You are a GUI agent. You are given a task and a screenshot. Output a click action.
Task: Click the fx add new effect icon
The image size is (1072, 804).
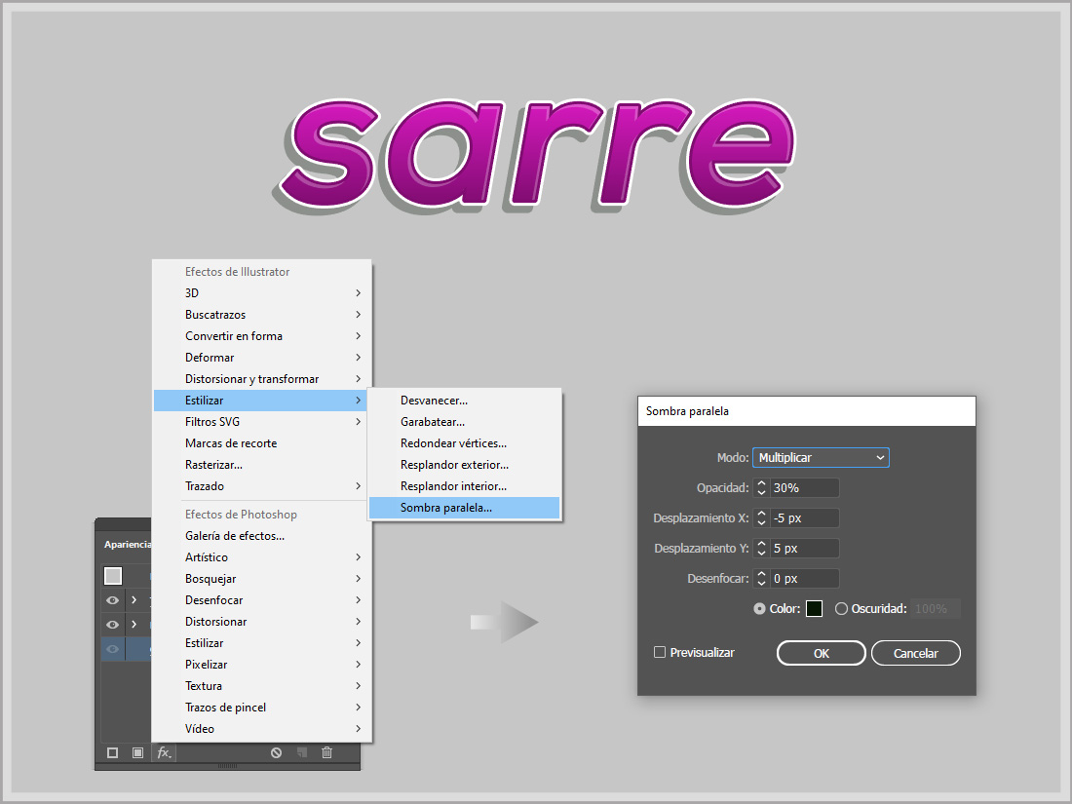[164, 752]
